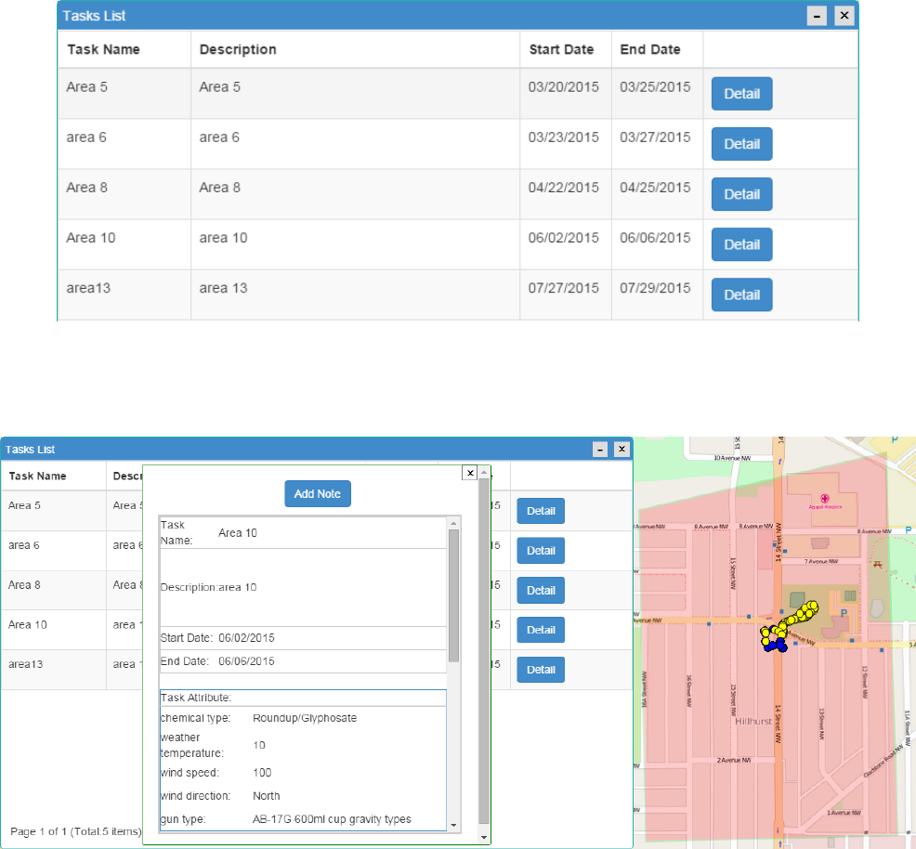Click the Hillhurst label on map
This screenshot has width=916, height=849.
pyautogui.click(x=753, y=721)
